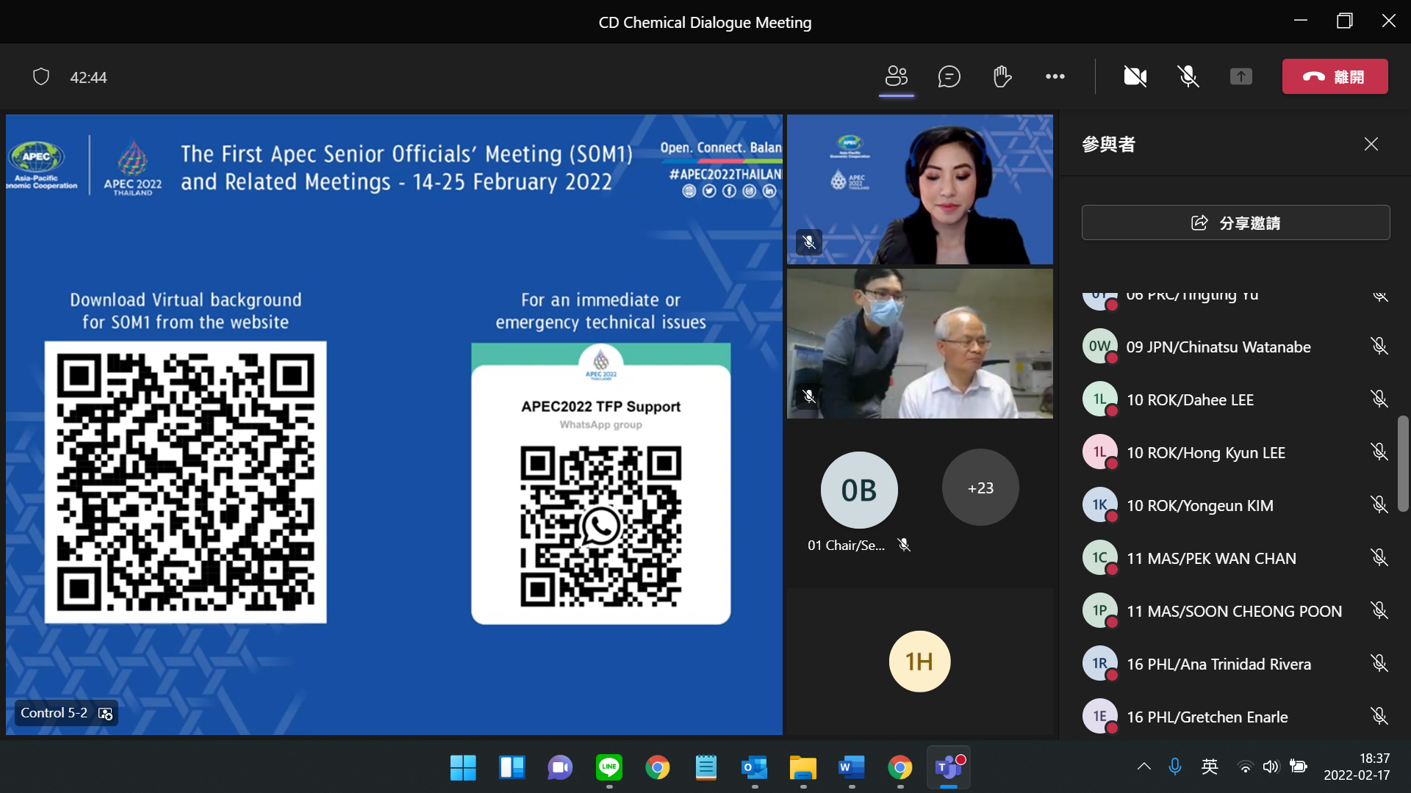1411x793 pixels.
Task: Raise hand using the hand icon
Action: (x=1002, y=76)
